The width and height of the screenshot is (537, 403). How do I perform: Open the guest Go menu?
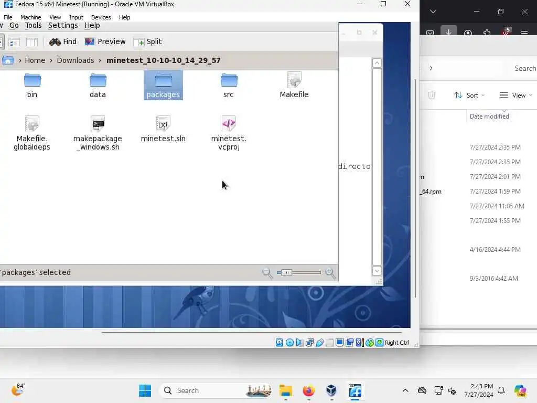pyautogui.click(x=14, y=25)
